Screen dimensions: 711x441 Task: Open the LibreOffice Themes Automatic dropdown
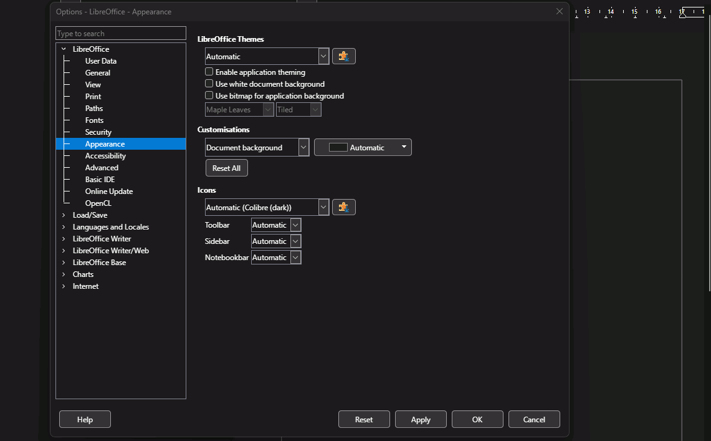click(x=267, y=57)
